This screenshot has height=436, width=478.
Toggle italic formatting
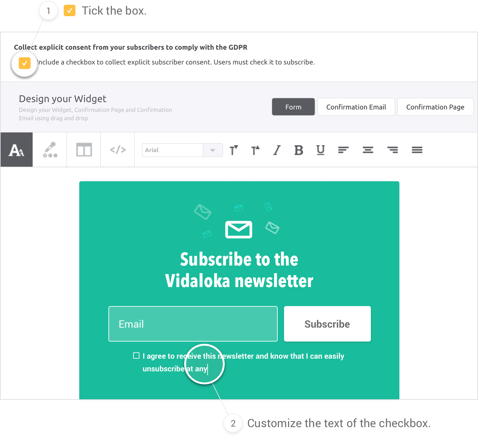pyautogui.click(x=277, y=150)
